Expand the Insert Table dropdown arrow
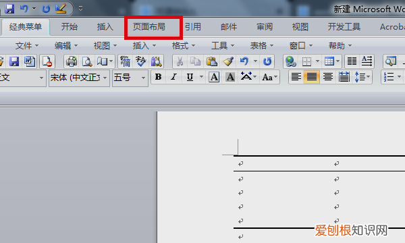Image resolution: width=405 pixels, height=243 pixels. tap(338, 61)
